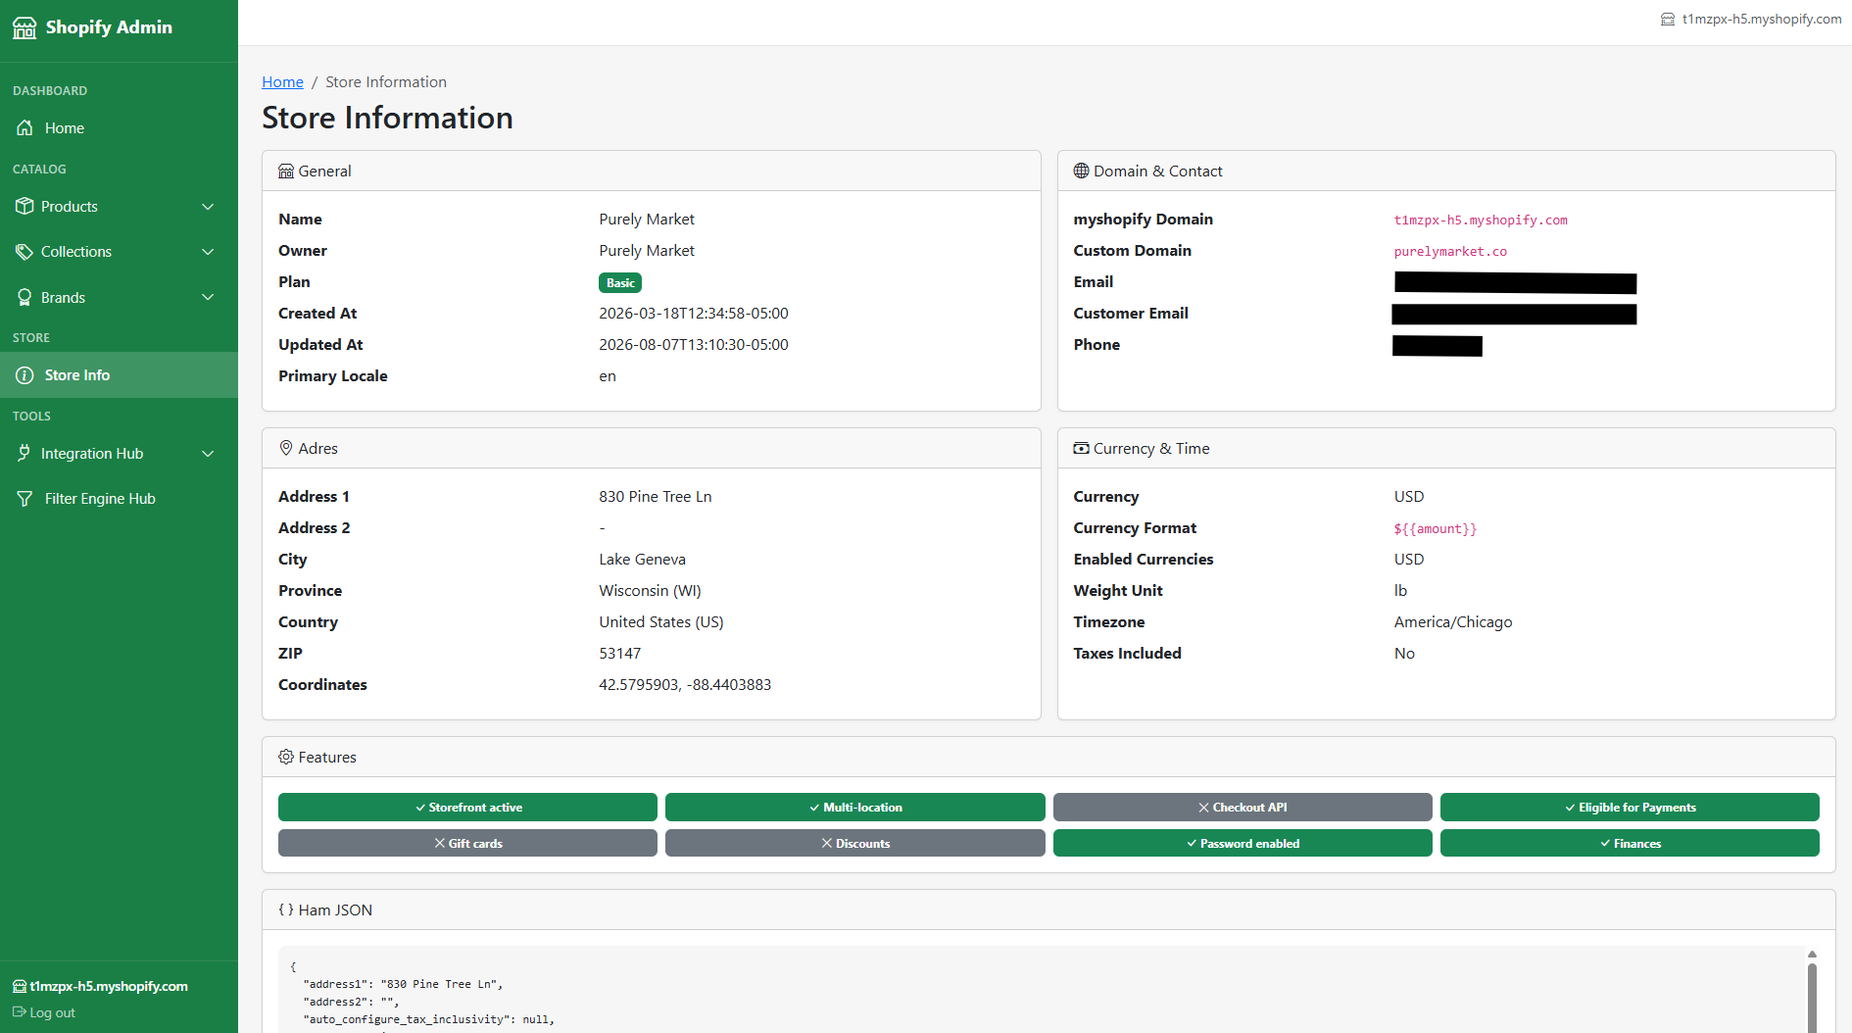Click the X mark on Gift cards badge
Screen dimensions: 1852x1033
[x=440, y=844]
